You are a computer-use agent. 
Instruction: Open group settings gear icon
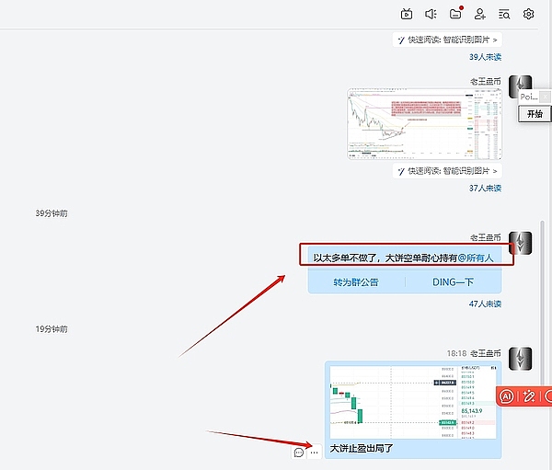coord(529,14)
